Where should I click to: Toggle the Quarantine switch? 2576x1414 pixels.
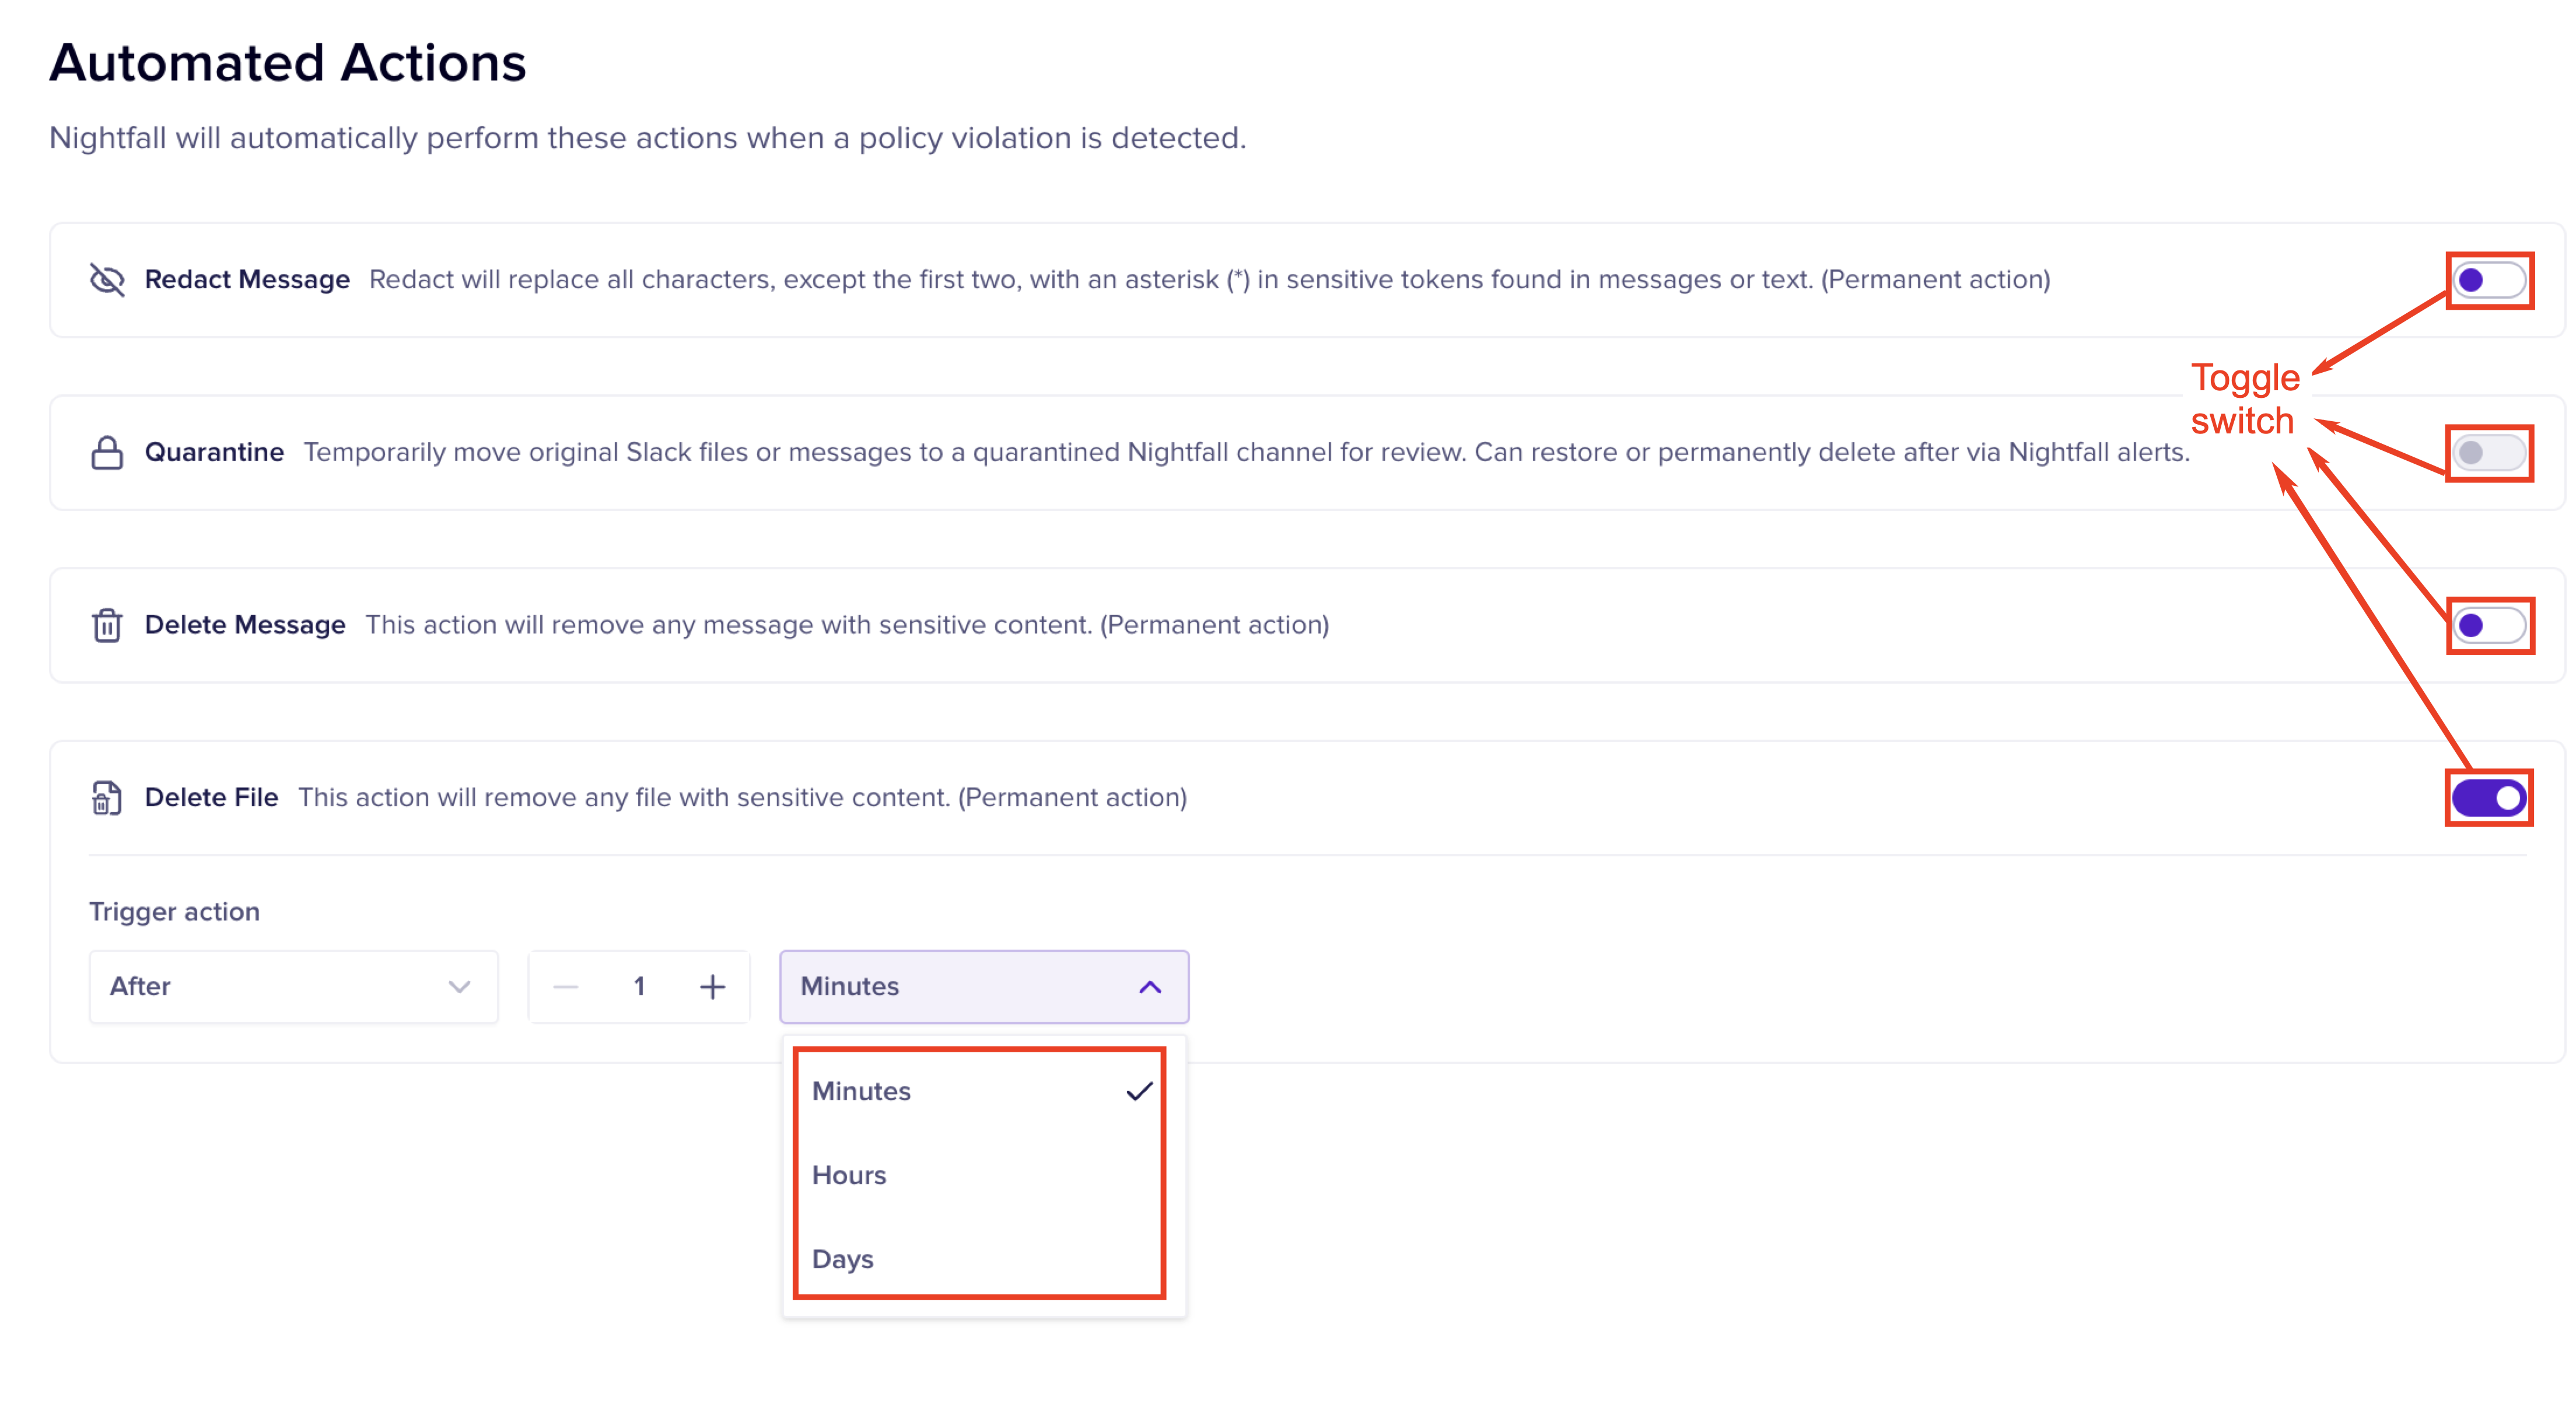pos(2489,453)
